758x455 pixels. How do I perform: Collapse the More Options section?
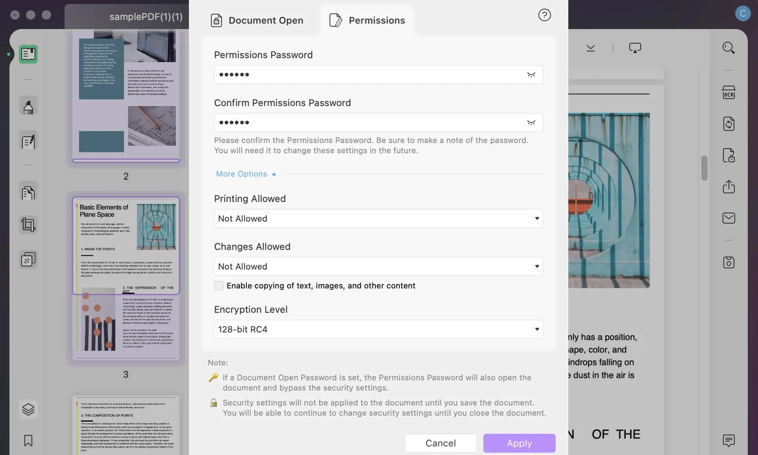(246, 174)
